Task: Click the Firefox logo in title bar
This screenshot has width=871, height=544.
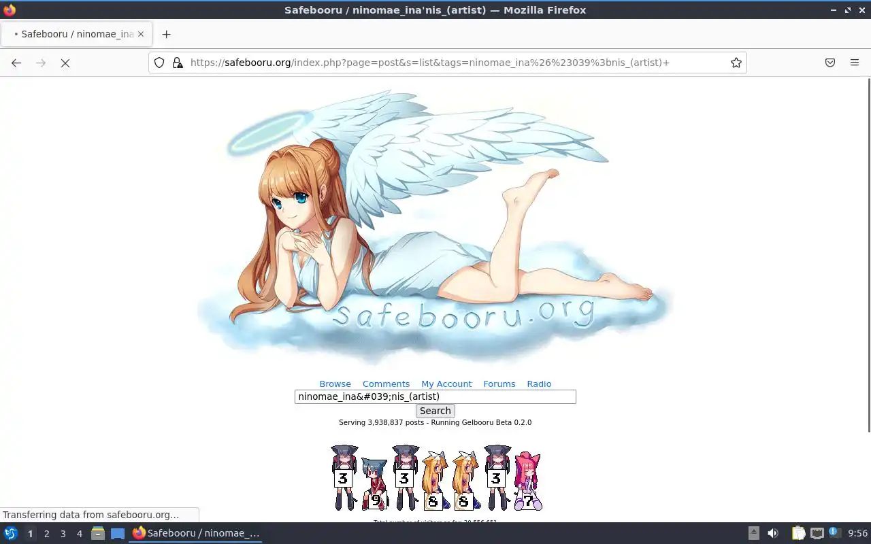Action: [10, 10]
